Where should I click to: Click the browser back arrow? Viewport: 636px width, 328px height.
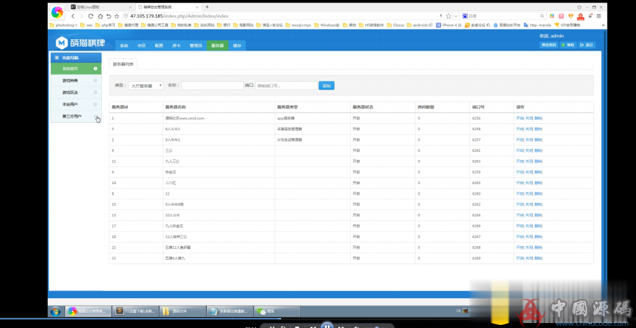pyautogui.click(x=73, y=16)
